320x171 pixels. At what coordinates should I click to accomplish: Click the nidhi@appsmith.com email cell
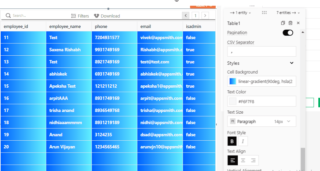coord(160,122)
